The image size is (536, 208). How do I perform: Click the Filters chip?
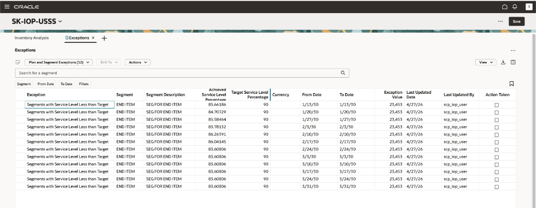click(84, 84)
